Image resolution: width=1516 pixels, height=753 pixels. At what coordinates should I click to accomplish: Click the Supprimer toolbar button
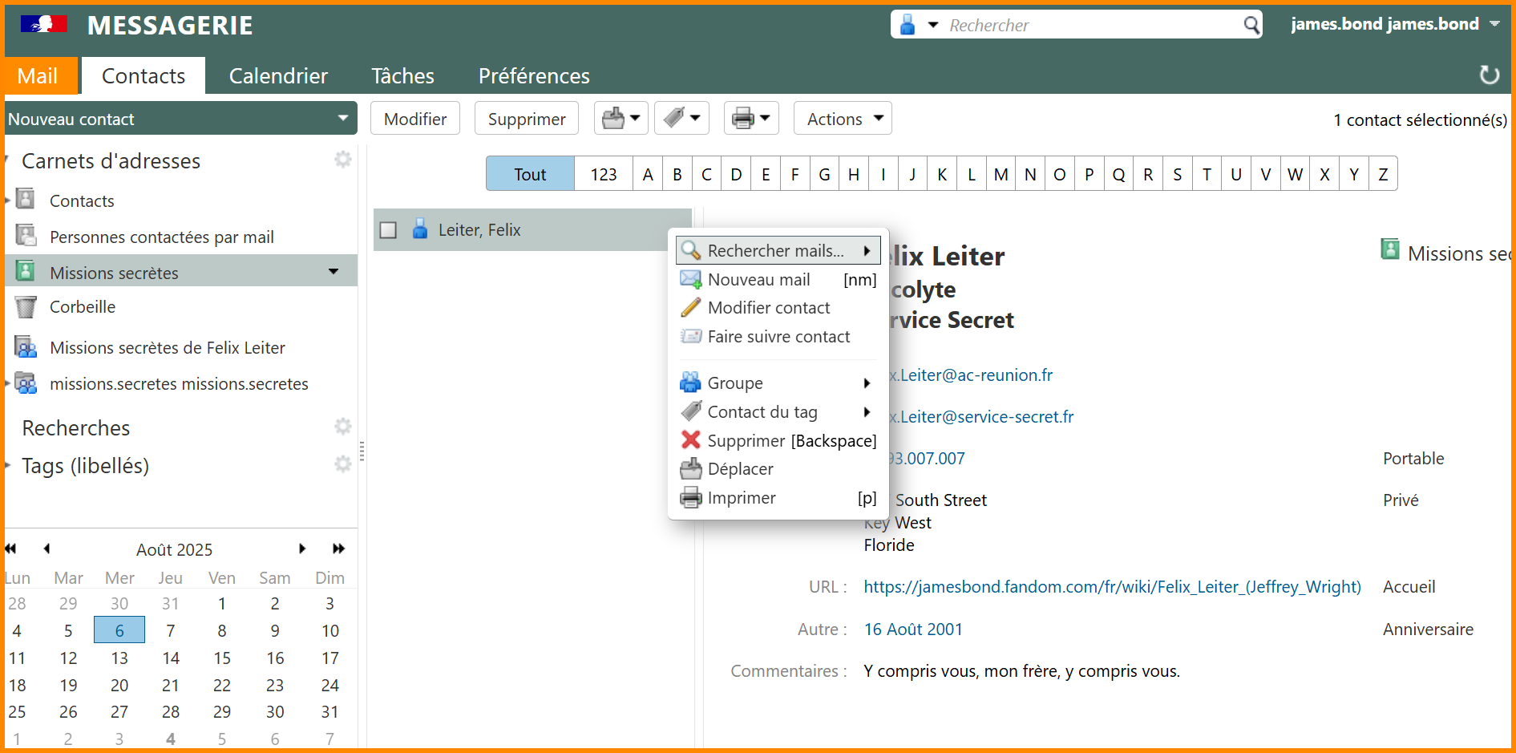coord(526,119)
